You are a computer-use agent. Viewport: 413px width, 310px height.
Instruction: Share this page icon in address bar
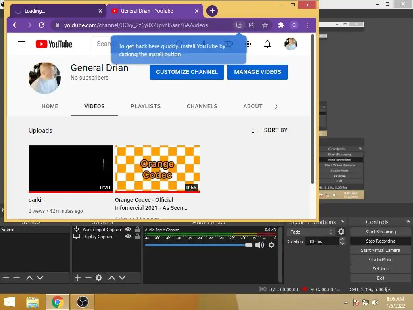pos(252,25)
